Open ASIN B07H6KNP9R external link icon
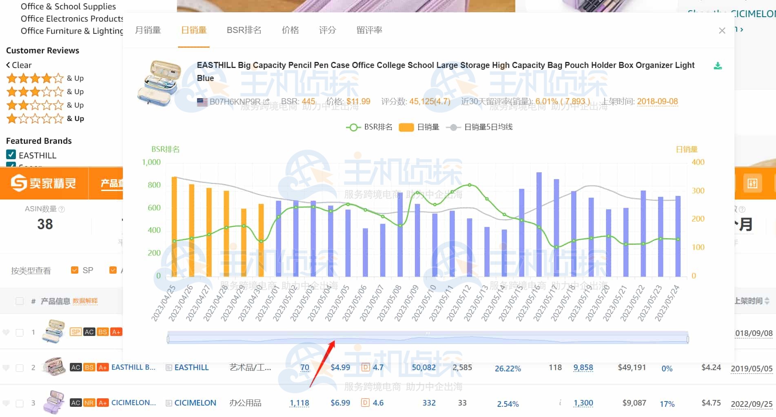 pos(266,101)
